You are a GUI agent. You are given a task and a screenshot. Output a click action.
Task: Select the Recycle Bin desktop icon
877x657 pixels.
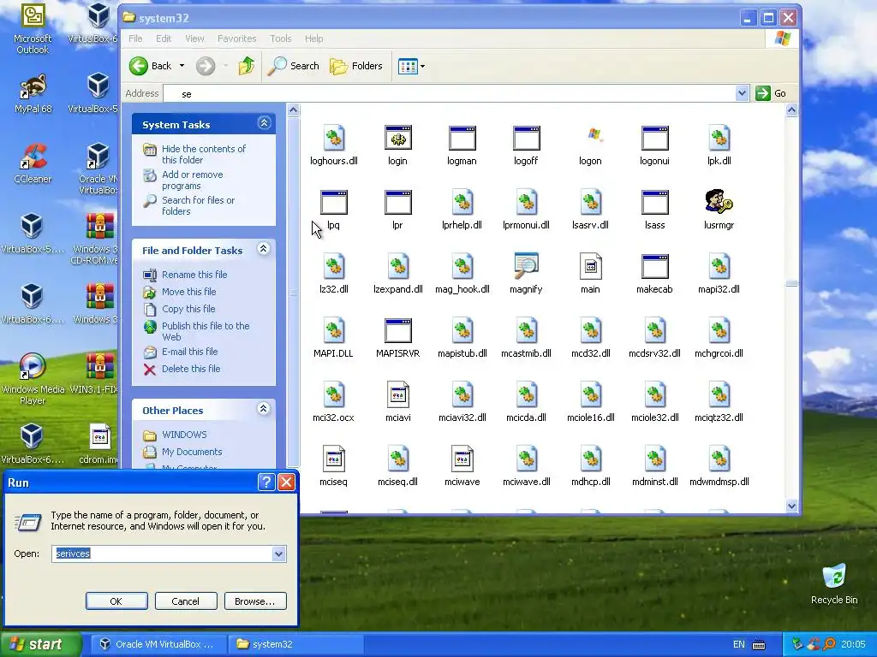pos(834,583)
